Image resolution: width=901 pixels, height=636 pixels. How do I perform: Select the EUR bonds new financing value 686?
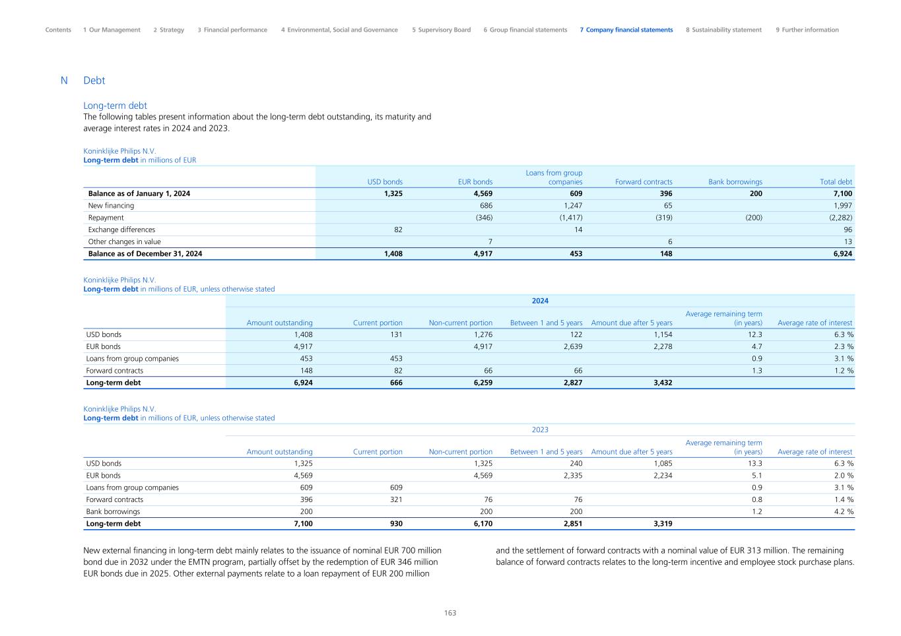[x=486, y=206]
